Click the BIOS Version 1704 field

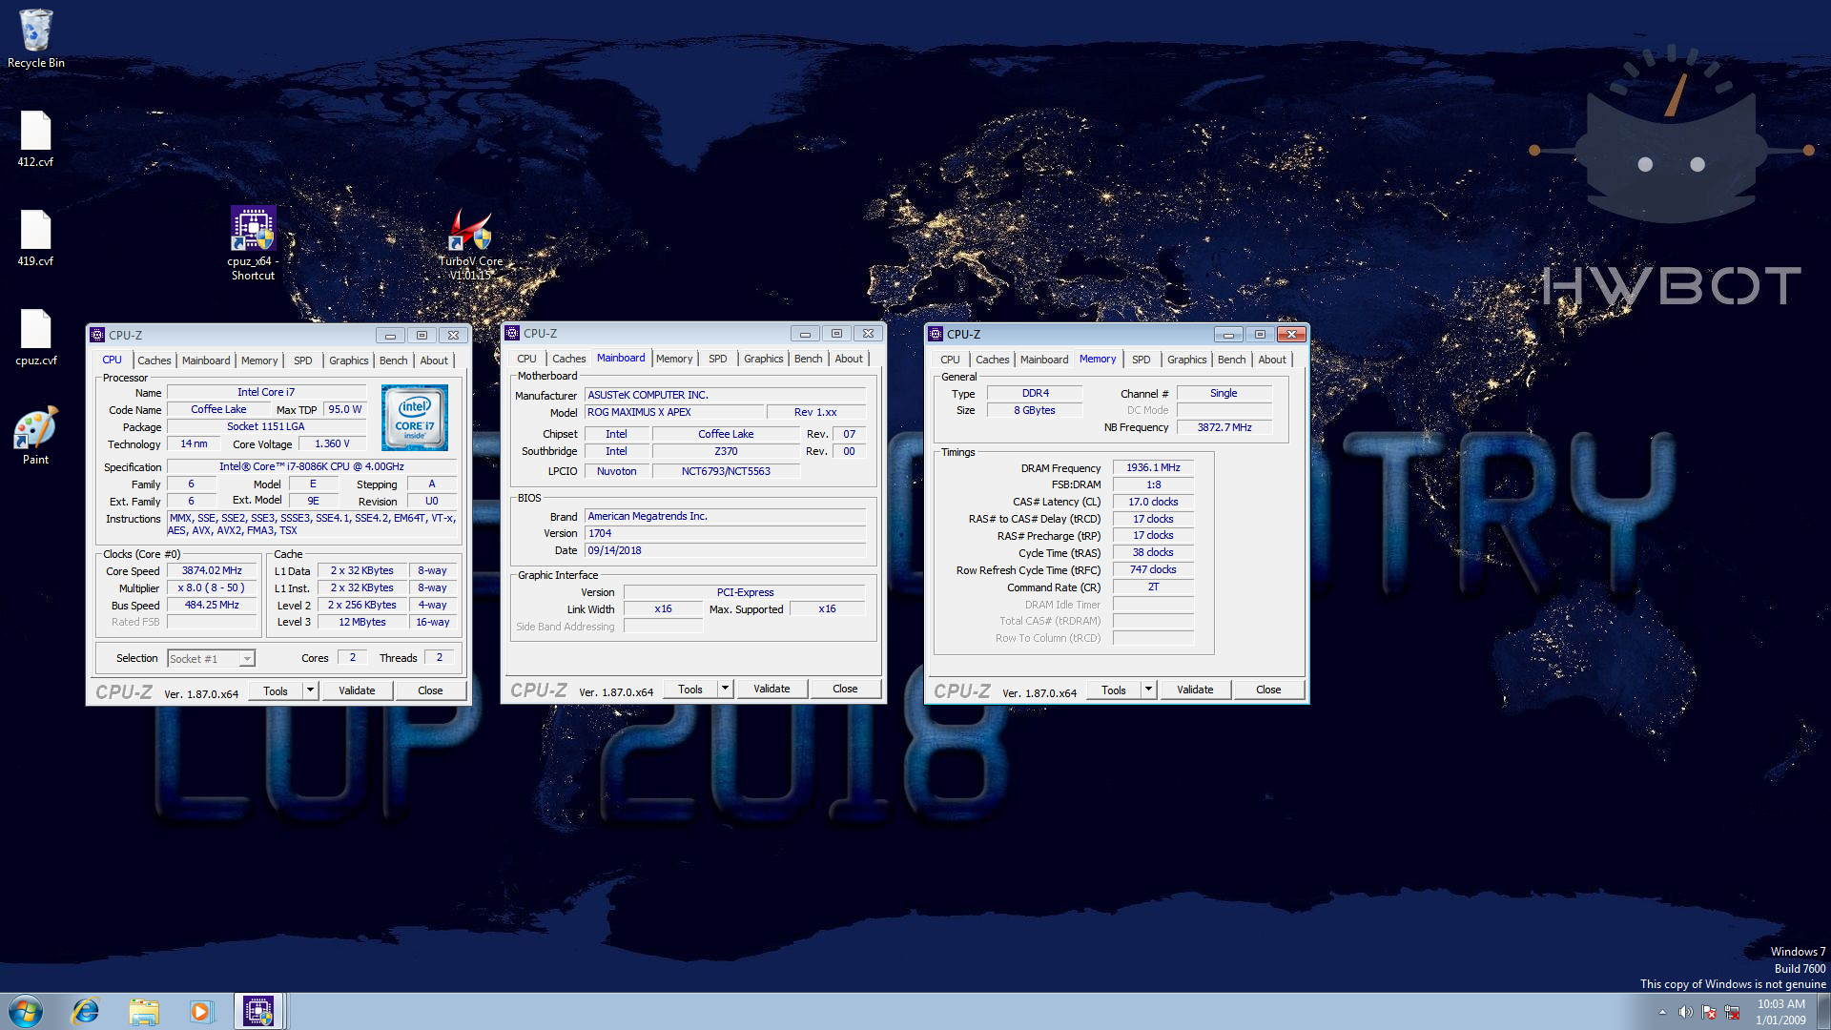click(725, 533)
